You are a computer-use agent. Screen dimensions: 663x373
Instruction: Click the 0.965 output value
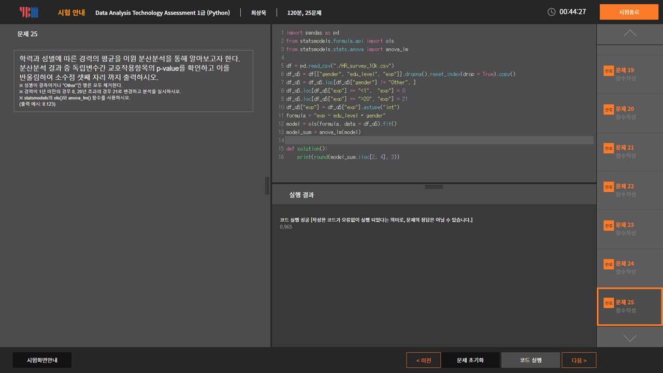tap(286, 227)
